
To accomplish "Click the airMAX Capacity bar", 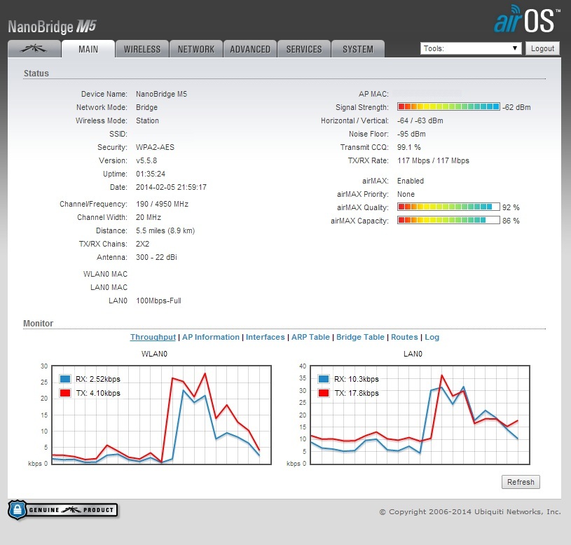I will coord(448,220).
